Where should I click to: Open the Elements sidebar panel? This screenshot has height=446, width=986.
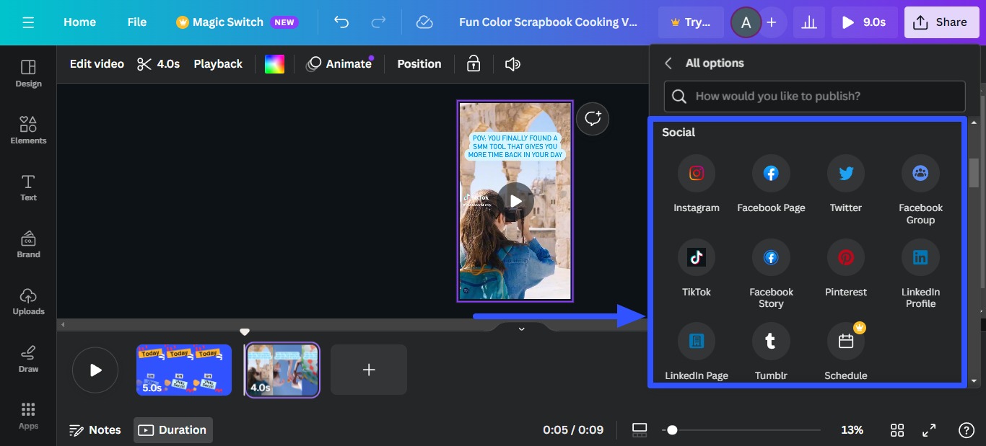[28, 130]
